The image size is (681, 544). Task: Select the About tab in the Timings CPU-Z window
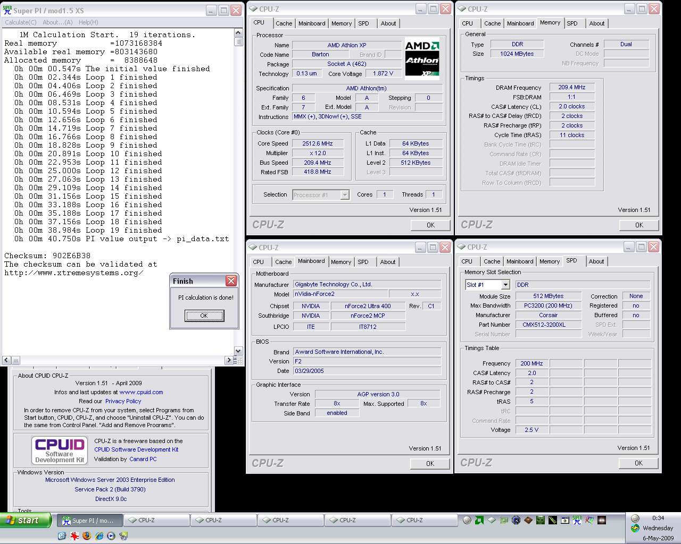(597, 23)
